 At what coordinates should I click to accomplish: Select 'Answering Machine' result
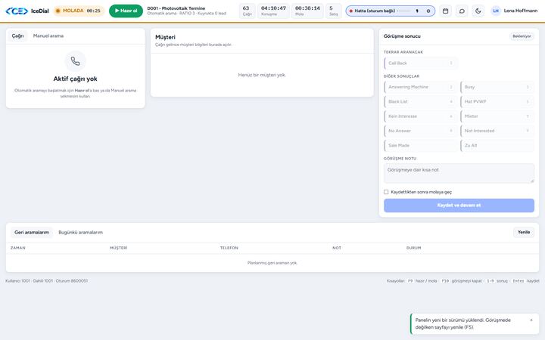pos(421,87)
